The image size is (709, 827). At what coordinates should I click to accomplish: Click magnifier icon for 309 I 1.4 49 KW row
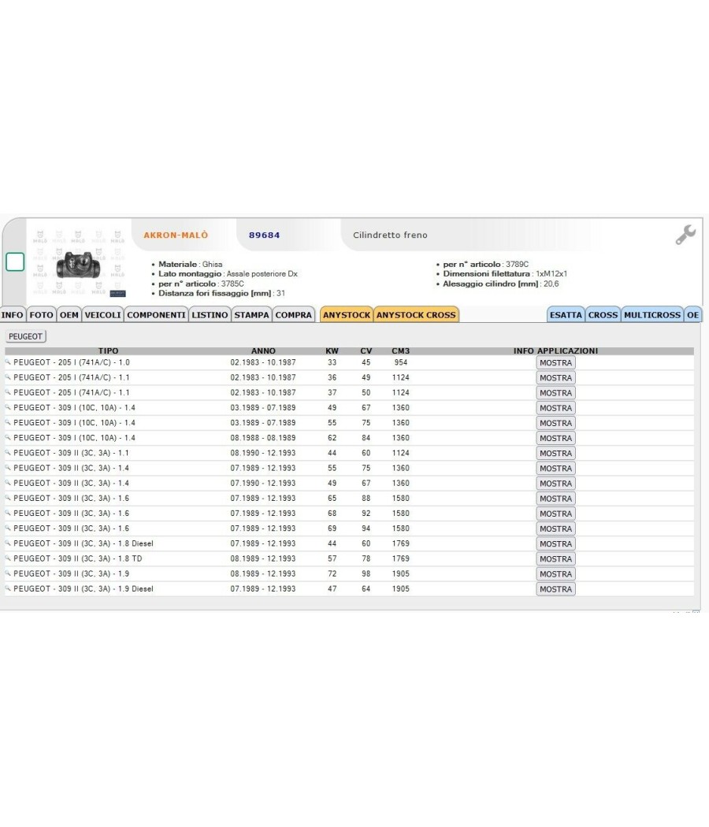(x=8, y=408)
